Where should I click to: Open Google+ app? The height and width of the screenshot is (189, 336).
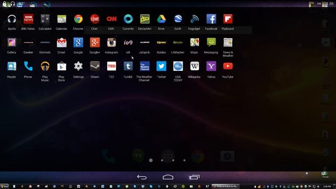(94, 43)
